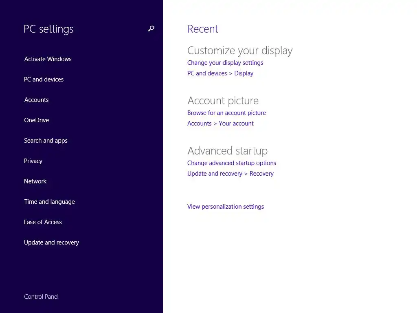
Task: Open Activate Windows section
Action: click(48, 59)
